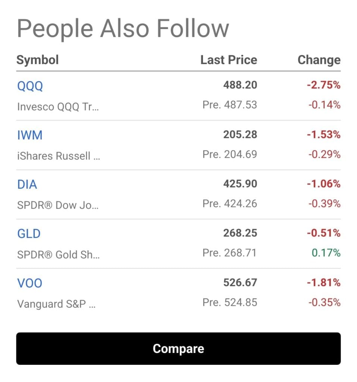Click the Symbol column header

38,60
